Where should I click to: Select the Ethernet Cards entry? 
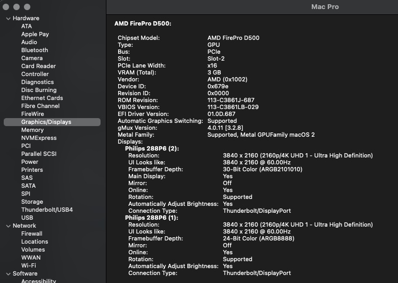[42, 98]
